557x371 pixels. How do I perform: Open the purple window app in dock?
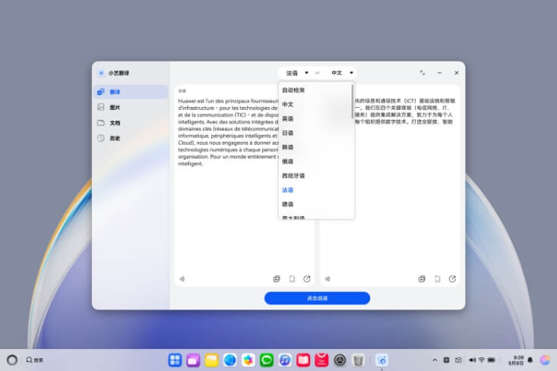click(193, 360)
